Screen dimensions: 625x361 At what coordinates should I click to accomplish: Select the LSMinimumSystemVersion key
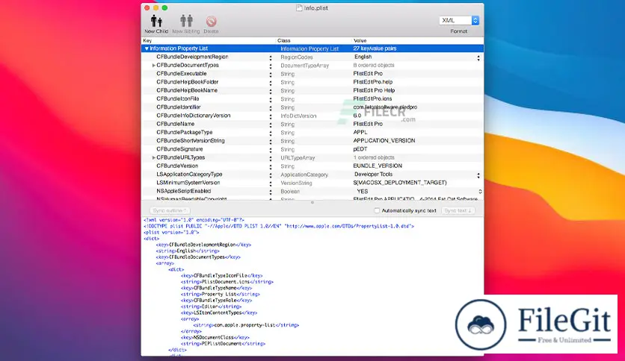pos(188,183)
